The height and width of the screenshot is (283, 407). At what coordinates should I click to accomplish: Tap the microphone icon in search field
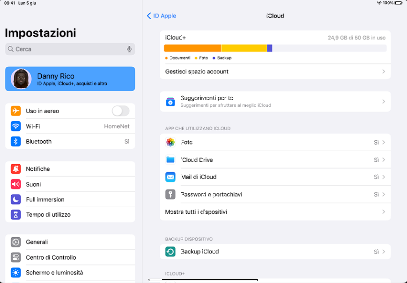click(129, 49)
